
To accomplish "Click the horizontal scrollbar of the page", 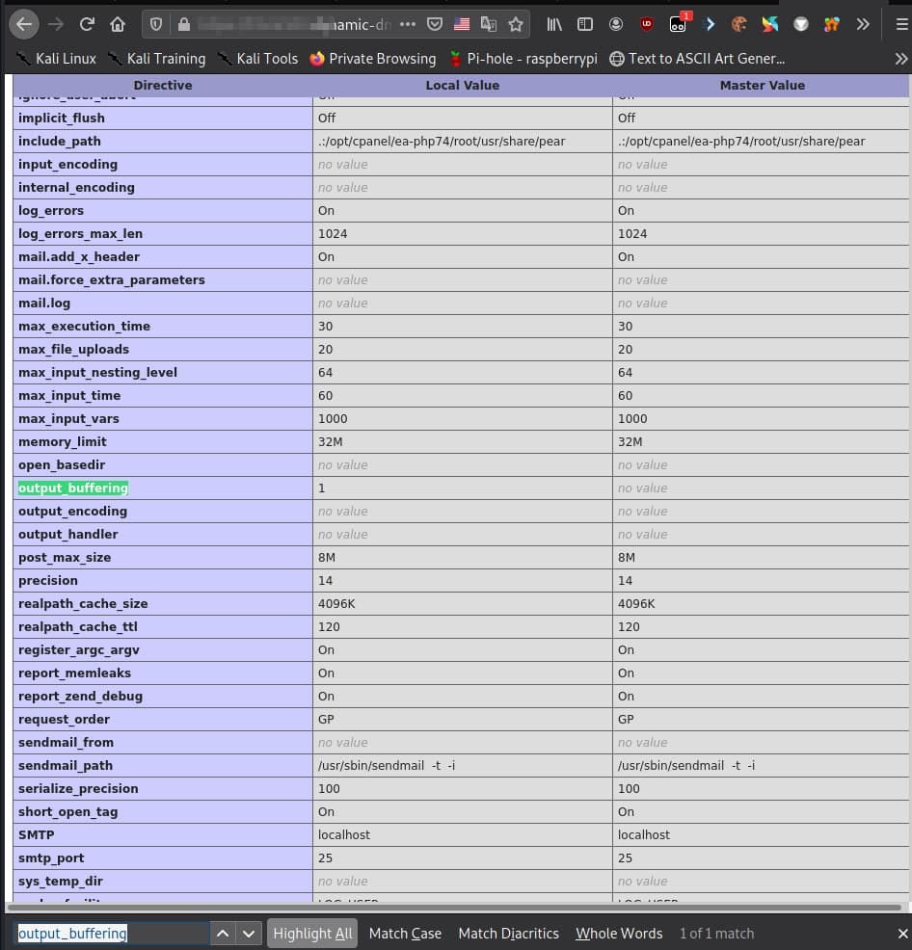I will click(453, 907).
